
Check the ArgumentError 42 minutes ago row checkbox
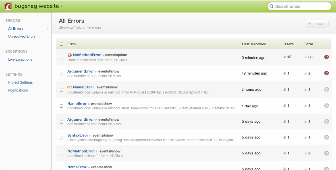point(61,74)
